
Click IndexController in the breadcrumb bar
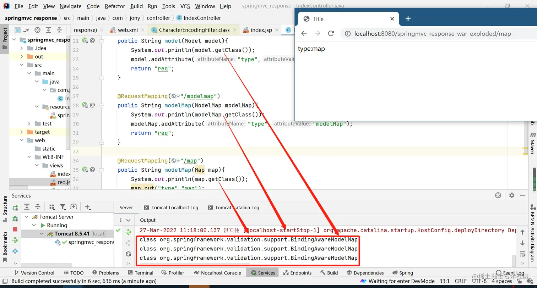[x=199, y=18]
